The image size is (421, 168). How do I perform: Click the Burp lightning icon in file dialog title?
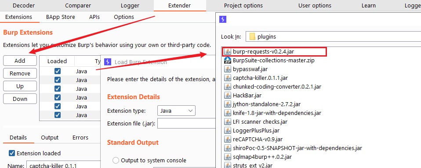pos(222,19)
